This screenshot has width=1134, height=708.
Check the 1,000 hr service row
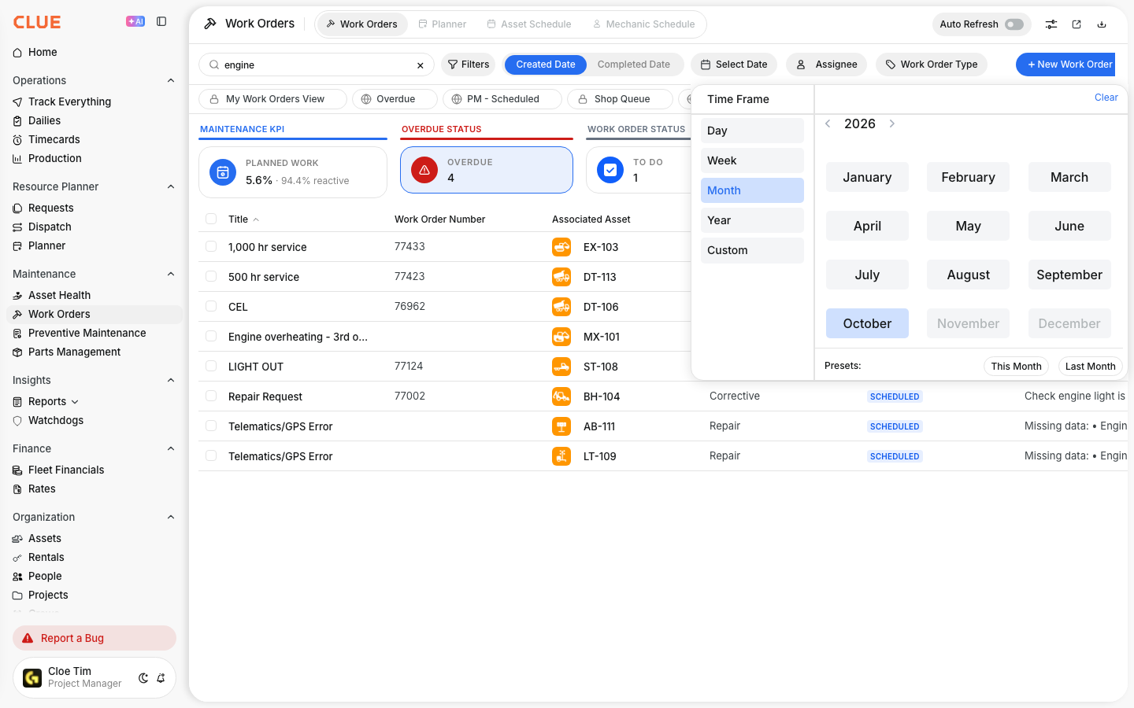211,247
